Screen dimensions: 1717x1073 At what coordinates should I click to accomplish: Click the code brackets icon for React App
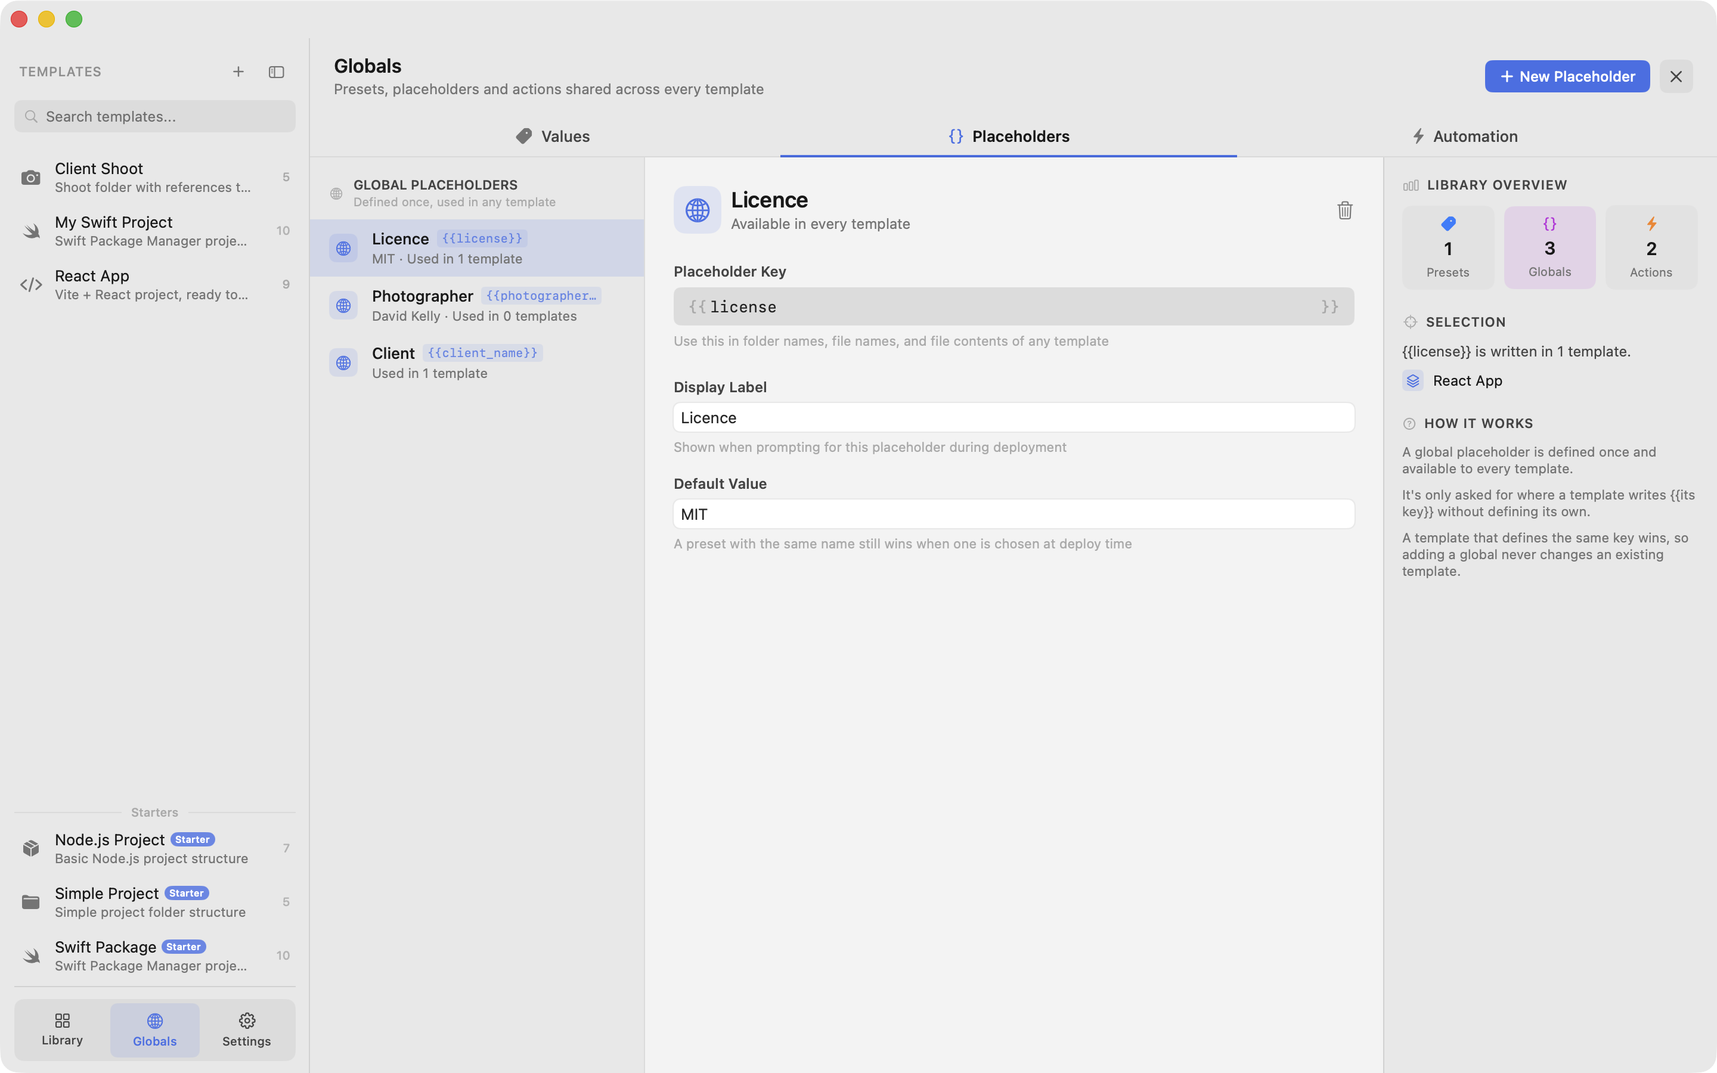[30, 284]
